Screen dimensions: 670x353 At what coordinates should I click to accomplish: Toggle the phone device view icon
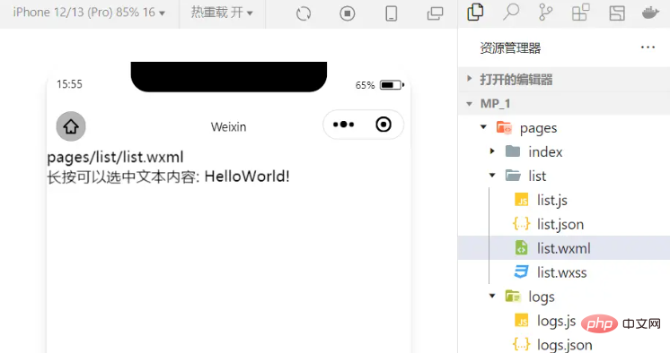[391, 13]
